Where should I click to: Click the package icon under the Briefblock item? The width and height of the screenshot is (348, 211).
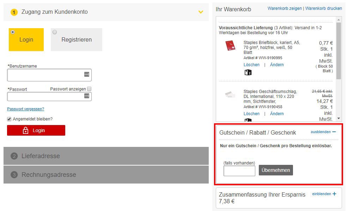[248, 72]
